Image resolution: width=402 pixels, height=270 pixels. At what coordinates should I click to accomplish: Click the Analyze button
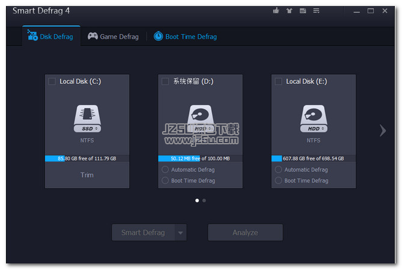245,232
